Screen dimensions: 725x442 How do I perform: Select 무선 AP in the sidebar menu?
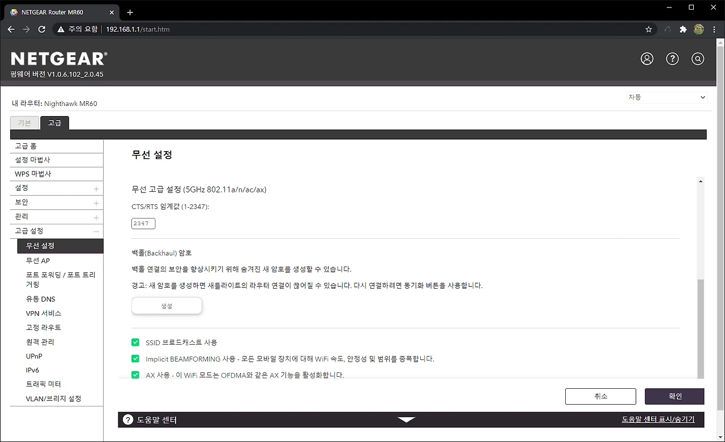click(37, 260)
